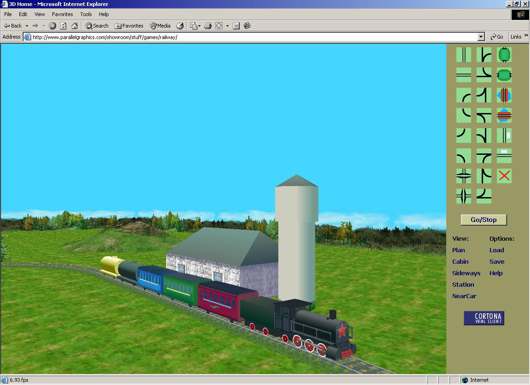
Task: Open the Help menu in menu bar
Action: (104, 14)
